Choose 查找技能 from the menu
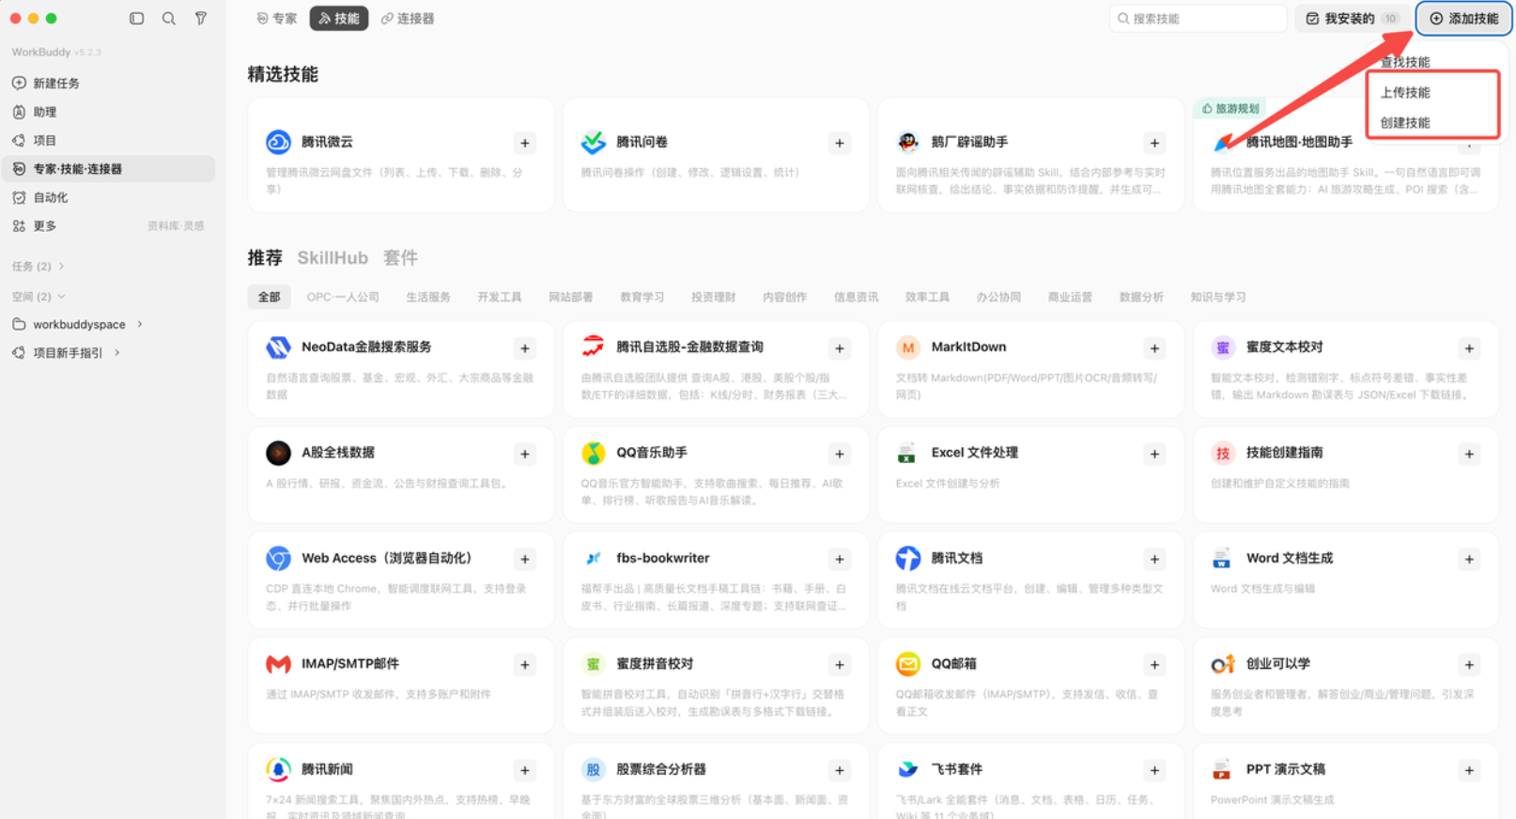The image size is (1516, 819). click(x=1405, y=62)
